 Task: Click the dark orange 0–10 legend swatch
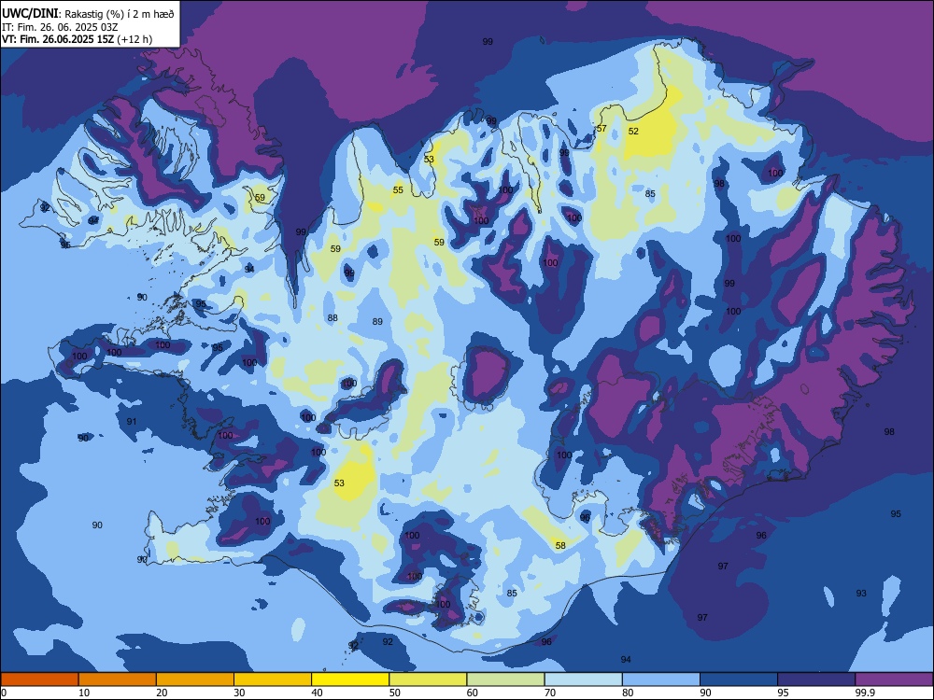pos(39,679)
